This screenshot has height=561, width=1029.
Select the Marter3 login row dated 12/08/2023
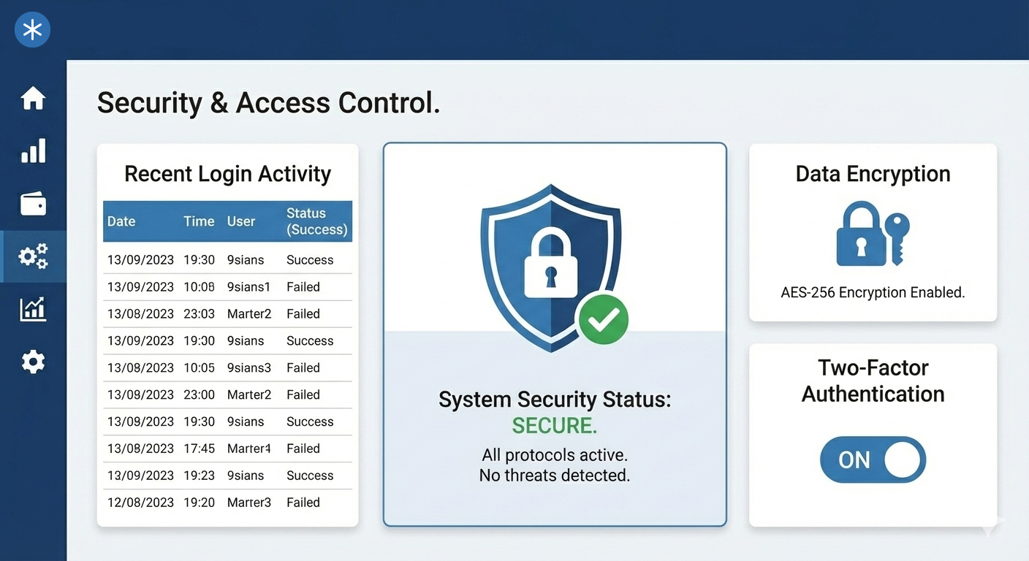[x=227, y=503]
